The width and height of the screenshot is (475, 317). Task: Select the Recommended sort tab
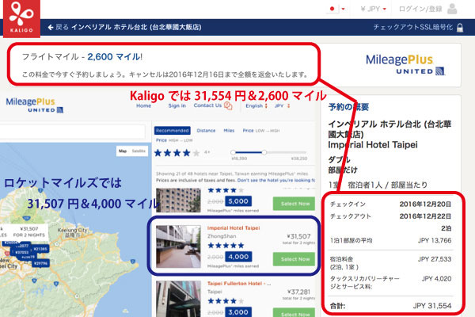[x=173, y=131]
